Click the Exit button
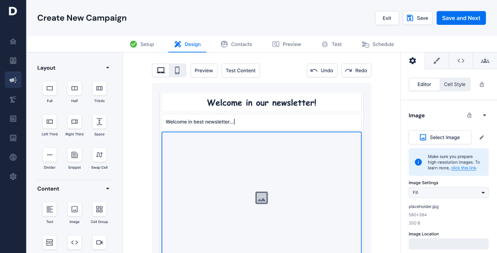Image resolution: width=497 pixels, height=253 pixels. pos(387,18)
